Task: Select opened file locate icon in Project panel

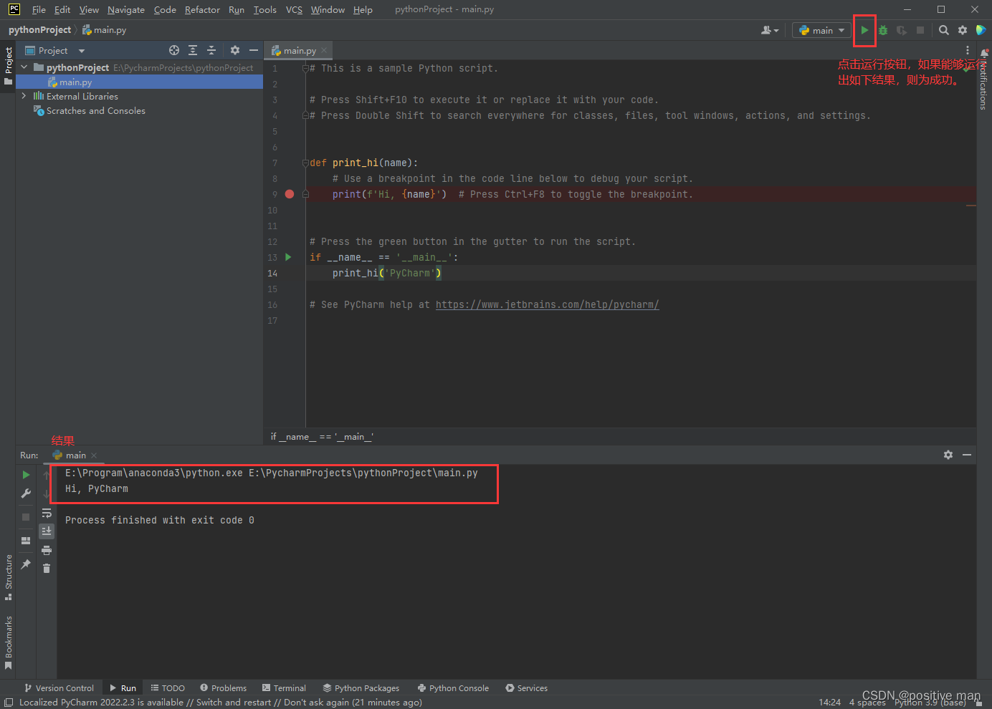Action: pos(174,50)
